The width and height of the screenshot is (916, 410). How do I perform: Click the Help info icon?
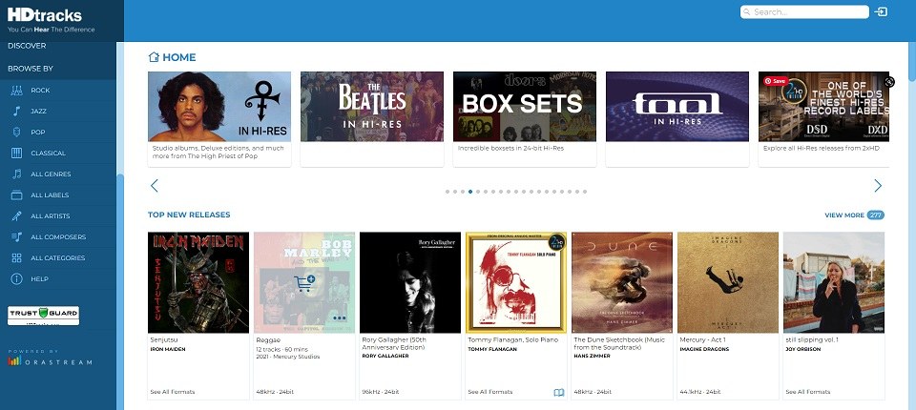(17, 279)
